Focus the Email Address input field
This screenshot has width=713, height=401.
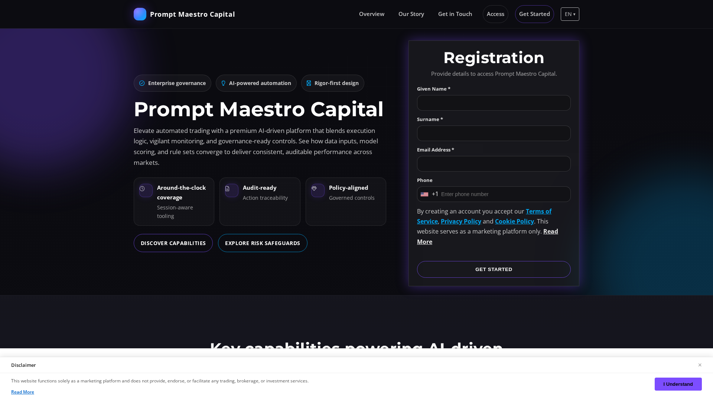(494, 164)
